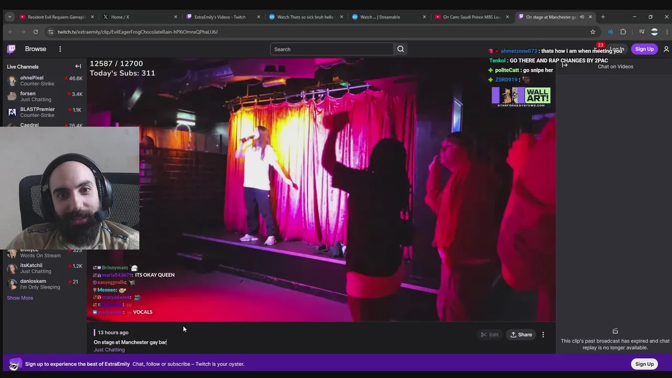Collapse the chat panel arrow icon
672x378 pixels.
[x=564, y=66]
